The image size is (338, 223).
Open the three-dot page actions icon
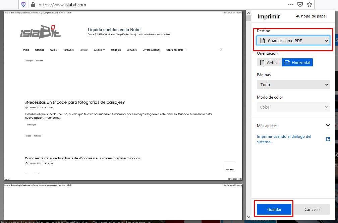(290, 5)
